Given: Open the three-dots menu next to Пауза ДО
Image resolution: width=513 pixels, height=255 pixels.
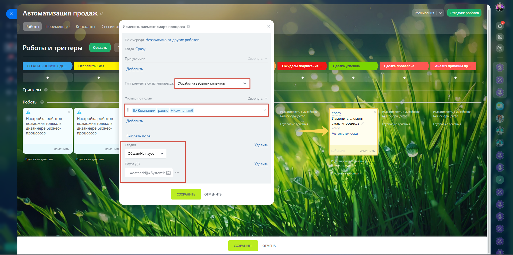Looking at the screenshot, I should (177, 173).
